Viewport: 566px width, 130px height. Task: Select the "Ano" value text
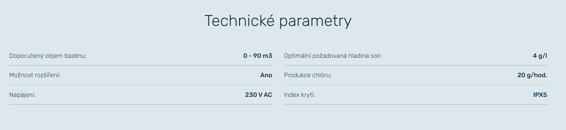tap(266, 75)
